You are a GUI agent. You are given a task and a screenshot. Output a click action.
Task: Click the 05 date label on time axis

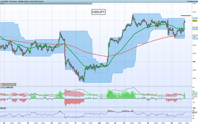pos(148,123)
